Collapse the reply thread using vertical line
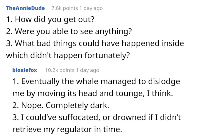Image resolution: width=200 pixels, height=138 pixels. pyautogui.click(x=6, y=100)
